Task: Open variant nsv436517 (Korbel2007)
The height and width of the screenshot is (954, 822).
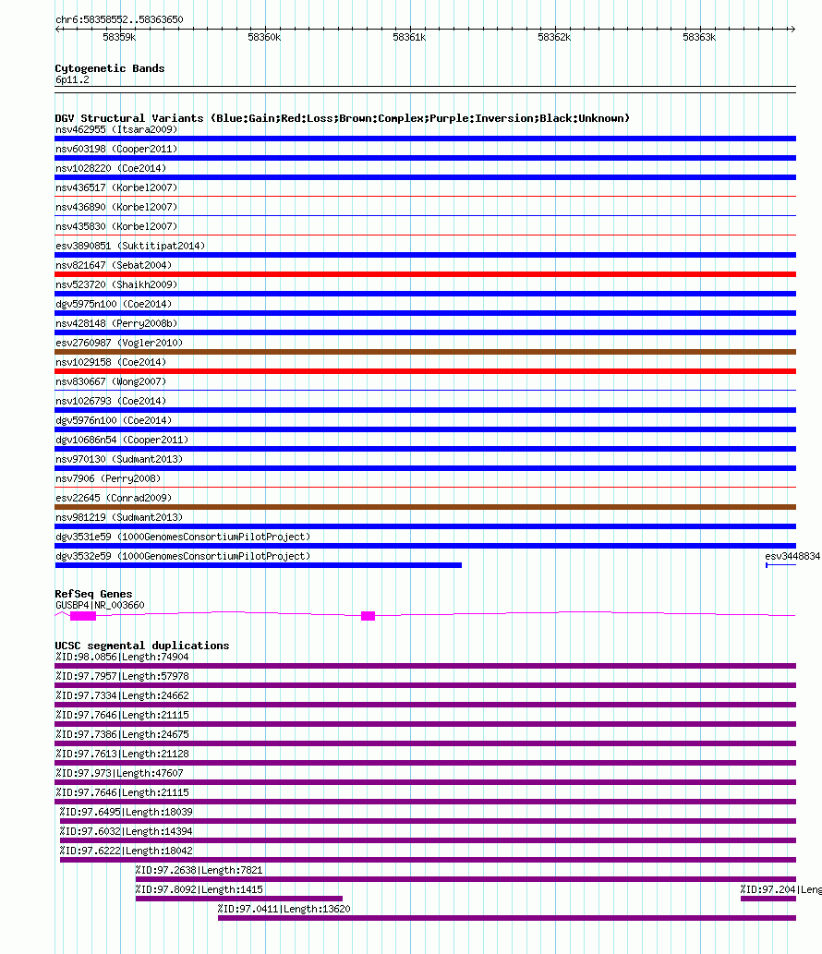Action: pos(116,188)
